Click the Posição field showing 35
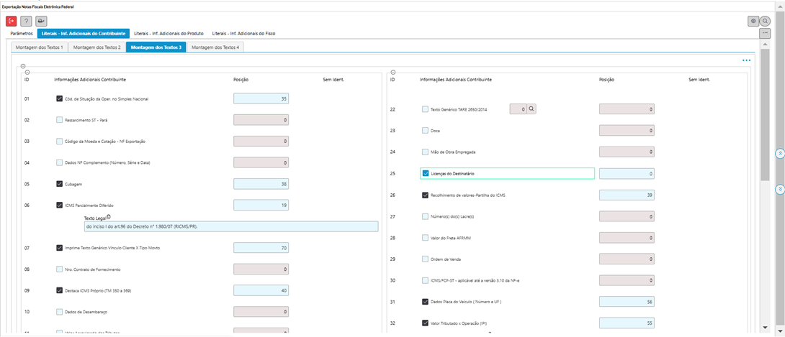Viewport: 785px width, 337px height. tap(261, 99)
